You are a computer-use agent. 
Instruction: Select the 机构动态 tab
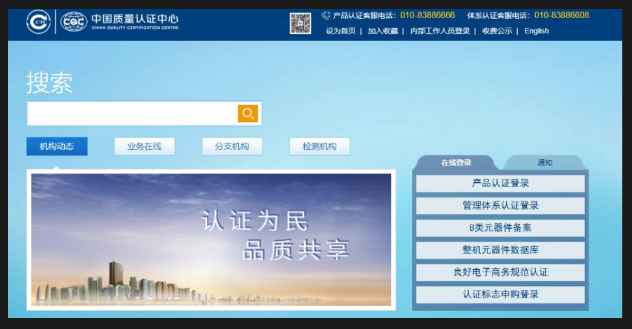point(57,146)
